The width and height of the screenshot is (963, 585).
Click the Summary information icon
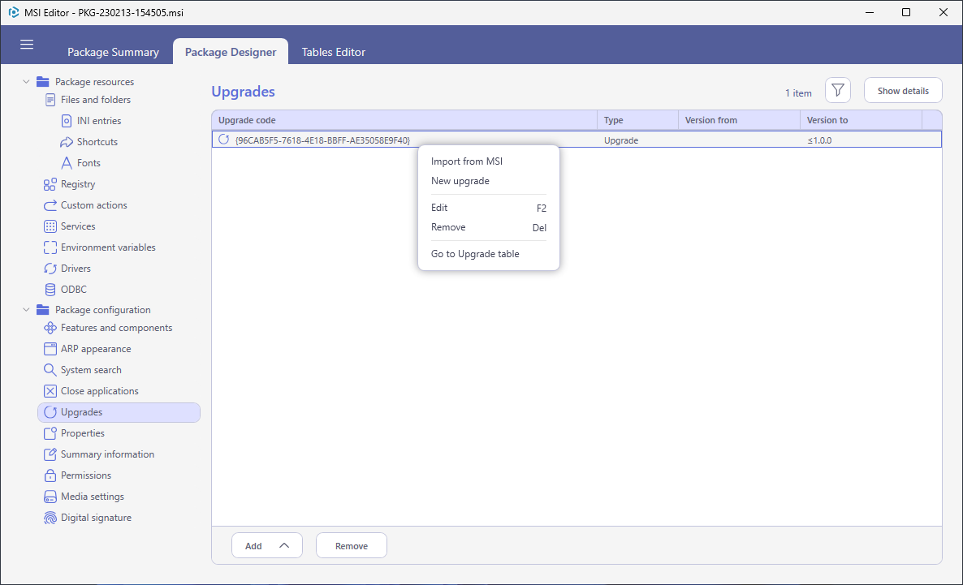pyautogui.click(x=50, y=454)
